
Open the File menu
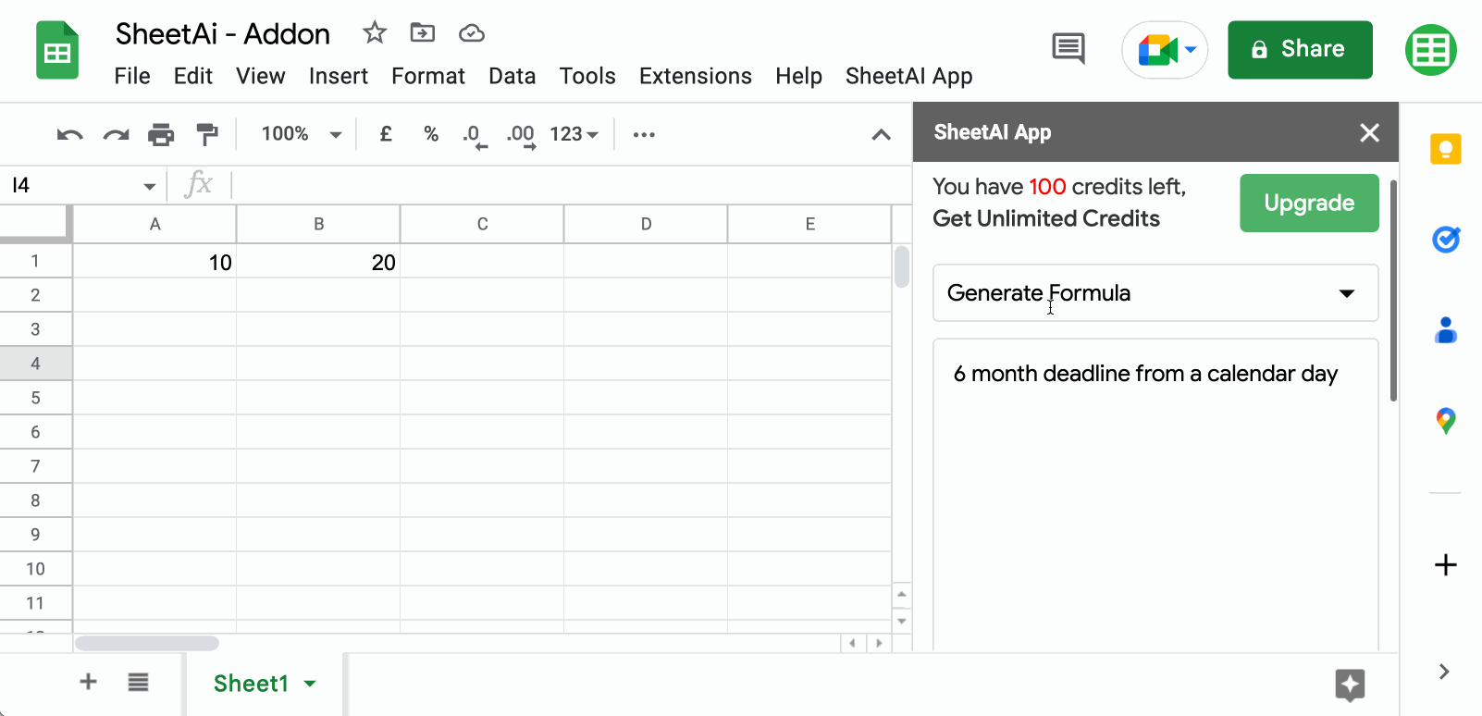132,76
